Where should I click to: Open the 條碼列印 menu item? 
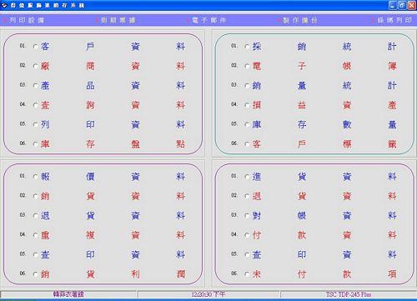[391, 20]
